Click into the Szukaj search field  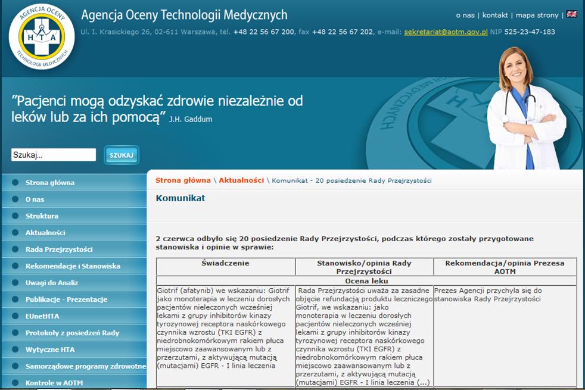(x=53, y=155)
